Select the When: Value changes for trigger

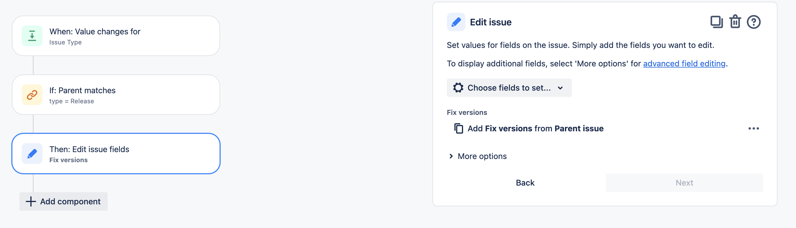tap(116, 36)
